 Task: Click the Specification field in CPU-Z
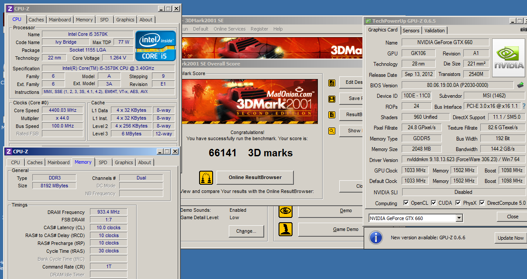[x=108, y=68]
